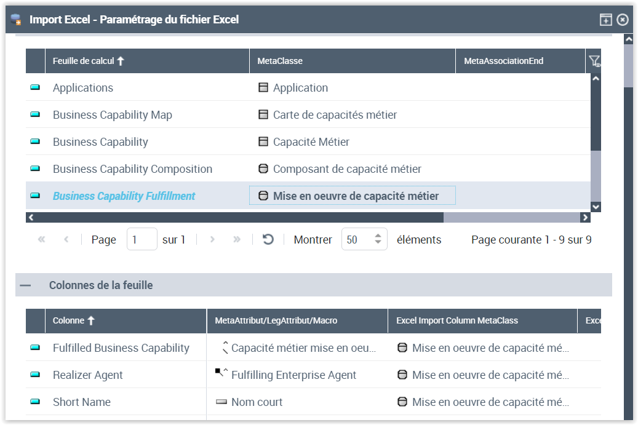Click the Short Name row icon
638x425 pixels.
(35, 402)
